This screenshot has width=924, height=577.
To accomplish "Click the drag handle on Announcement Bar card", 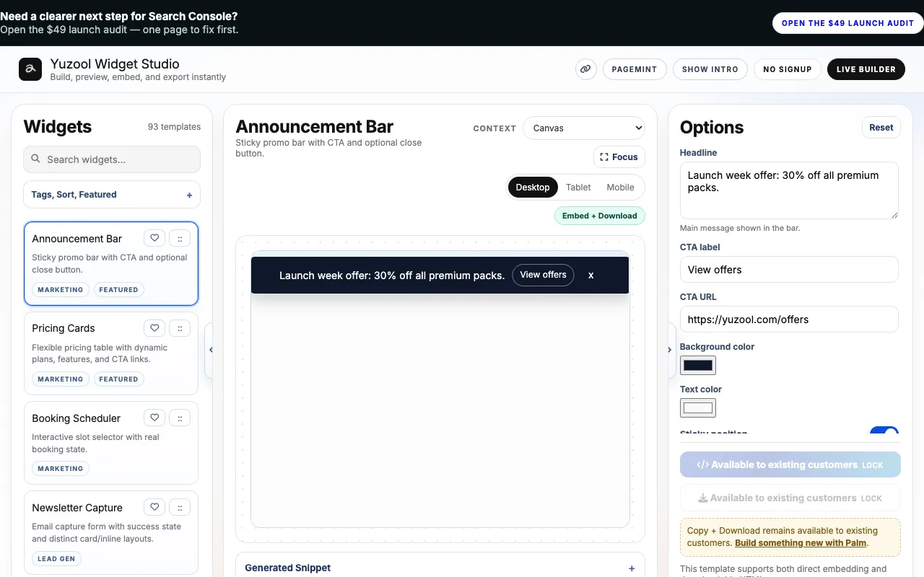I will pos(180,238).
